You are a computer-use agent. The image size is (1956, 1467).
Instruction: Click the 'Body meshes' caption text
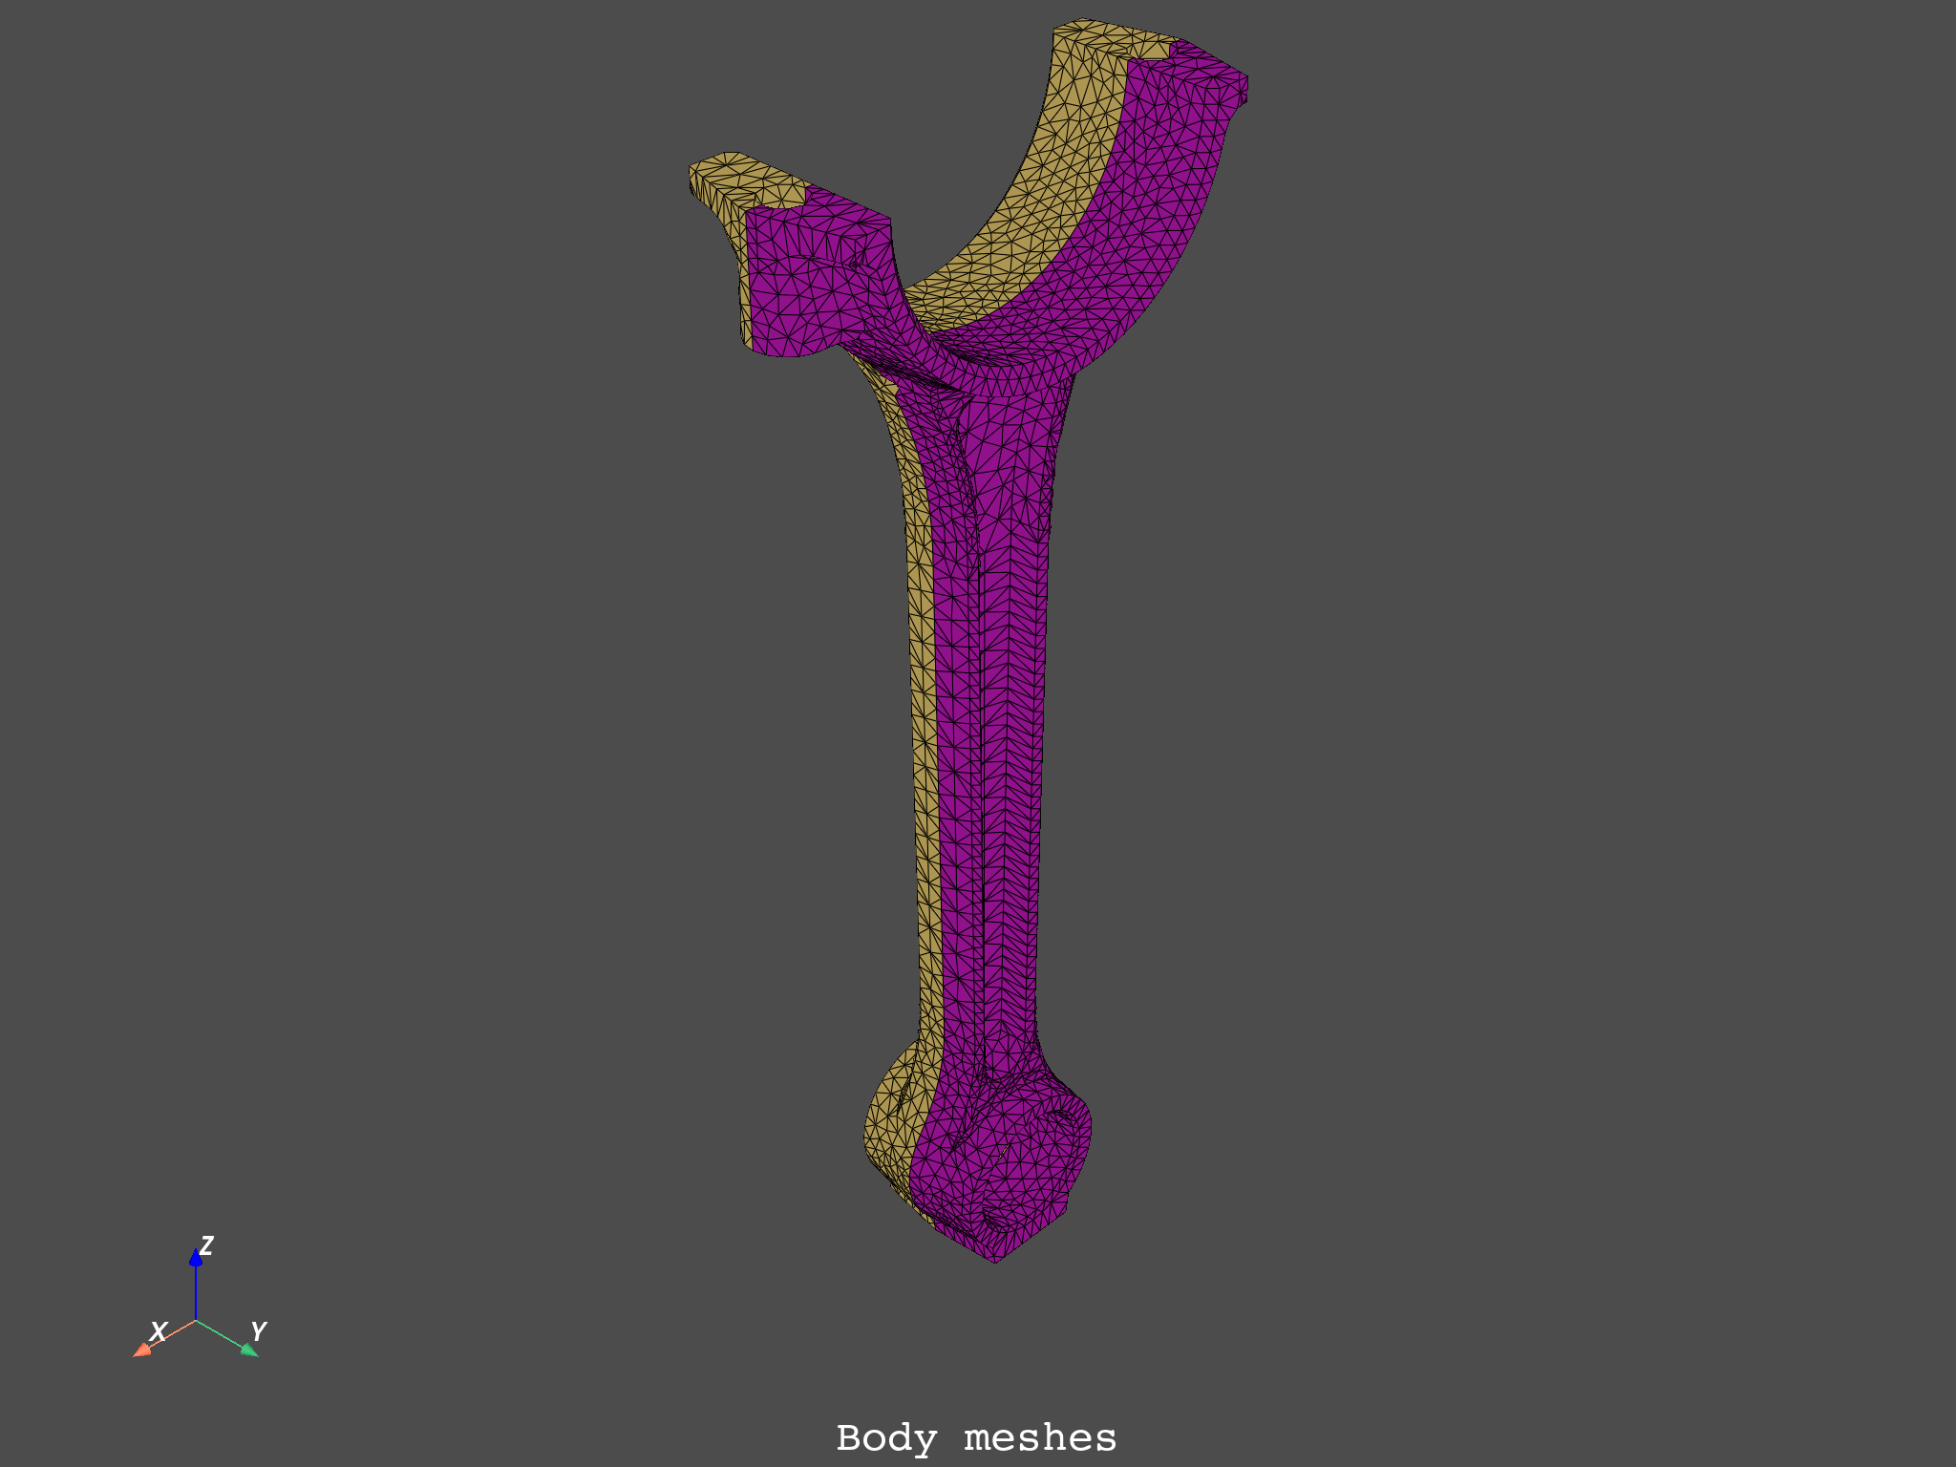click(x=976, y=1438)
